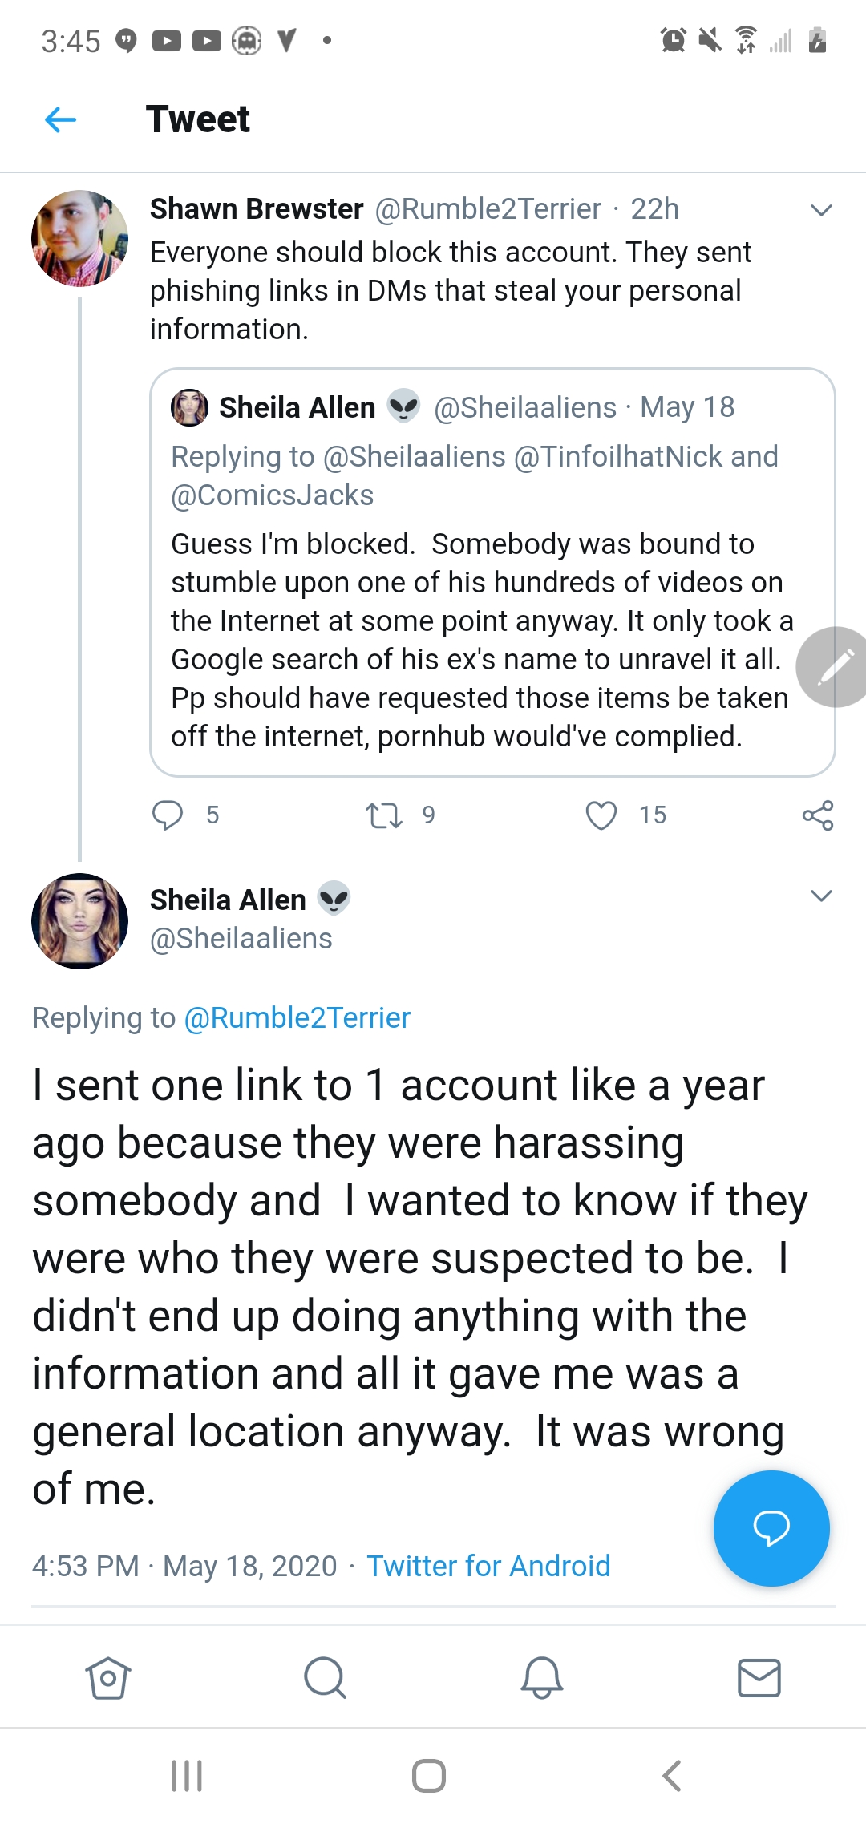The width and height of the screenshot is (866, 1828).
Task: Go to the Home tab
Action: [x=107, y=1677]
